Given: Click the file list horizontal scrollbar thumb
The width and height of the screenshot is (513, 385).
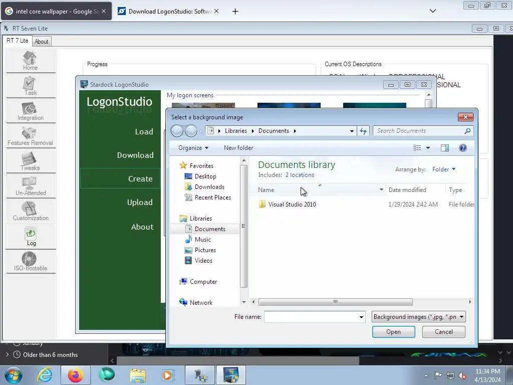Looking at the screenshot, I should 335,302.
